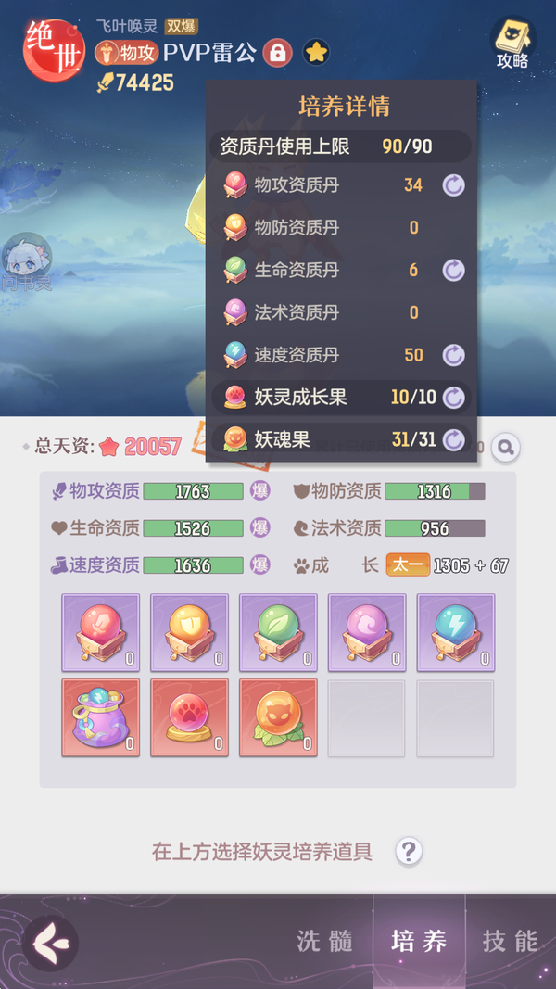Select the green leaf 生命资质丹 item slot
The width and height of the screenshot is (556, 989).
[x=278, y=633]
